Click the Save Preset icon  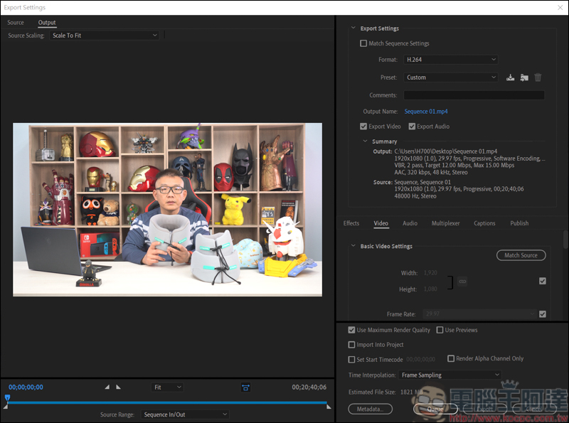point(510,77)
